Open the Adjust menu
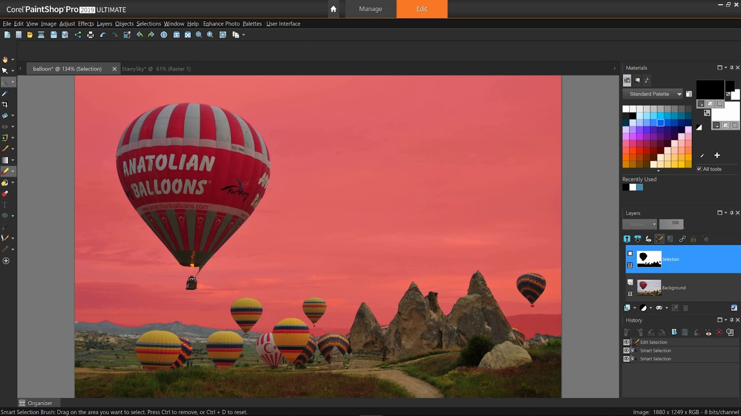 tap(67, 24)
